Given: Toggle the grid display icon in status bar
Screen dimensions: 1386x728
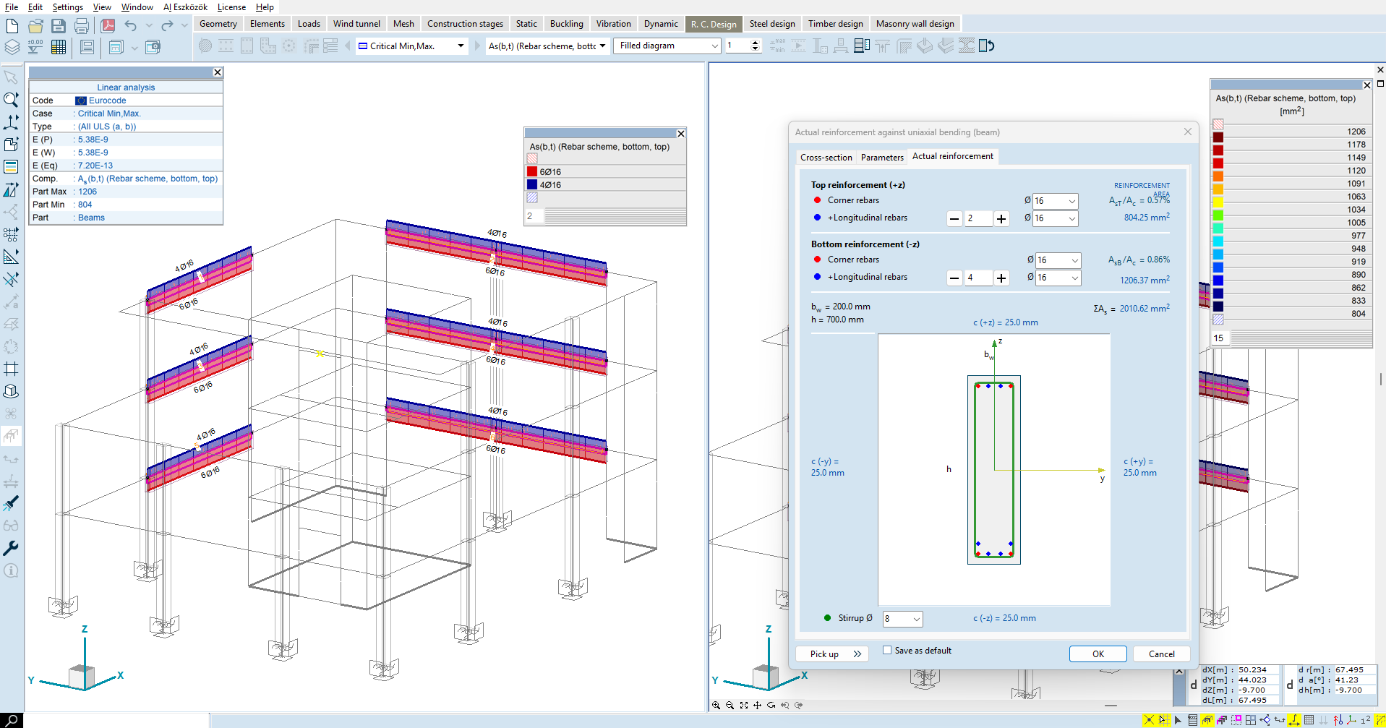Looking at the screenshot, I should (1309, 720).
